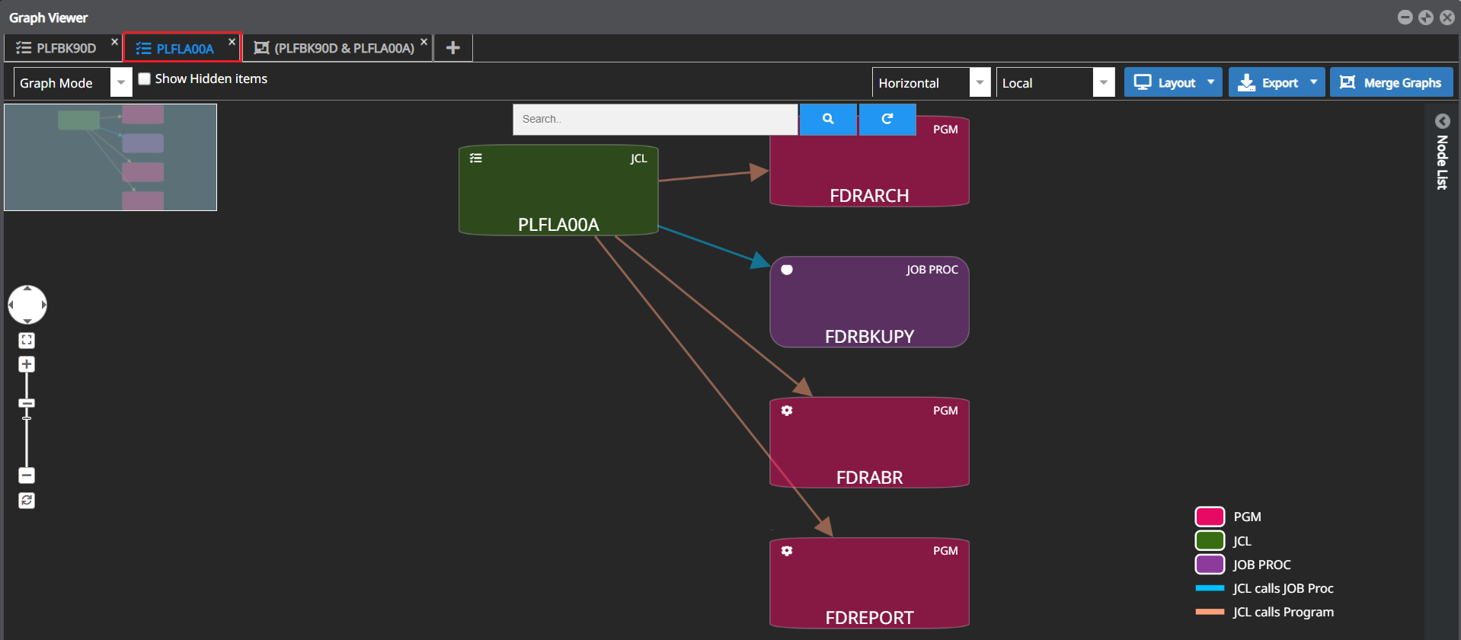Open the Local scope dropdown

(1055, 82)
